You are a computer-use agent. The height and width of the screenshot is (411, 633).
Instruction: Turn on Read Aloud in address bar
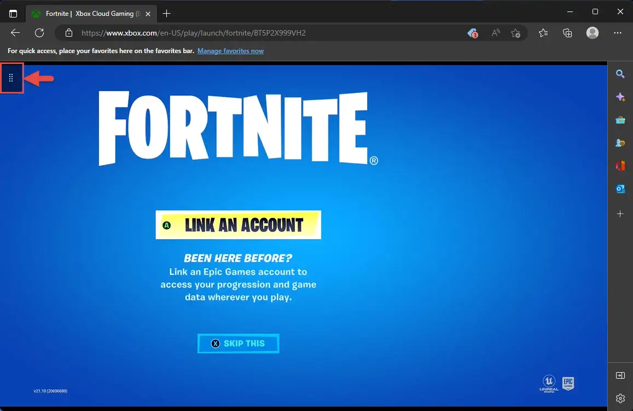(x=495, y=33)
